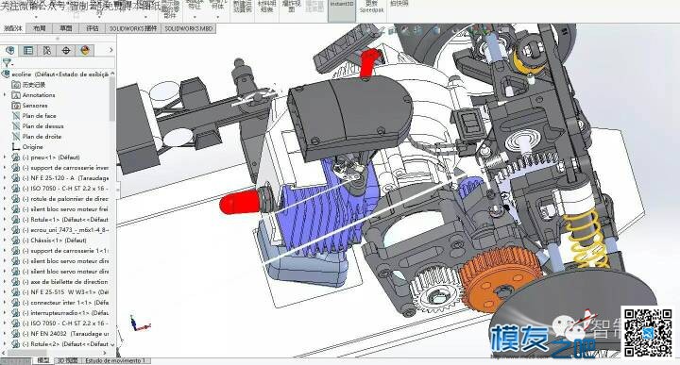Open the DimXpertManager crosshair tab icon

pos(66,50)
